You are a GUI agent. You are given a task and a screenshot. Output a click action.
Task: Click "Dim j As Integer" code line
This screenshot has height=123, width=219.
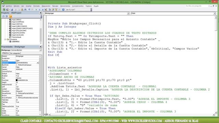(62, 27)
